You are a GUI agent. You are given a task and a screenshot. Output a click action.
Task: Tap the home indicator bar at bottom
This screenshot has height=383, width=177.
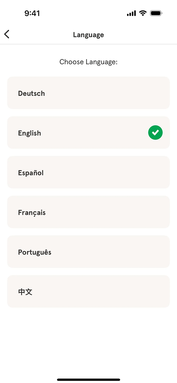88,380
